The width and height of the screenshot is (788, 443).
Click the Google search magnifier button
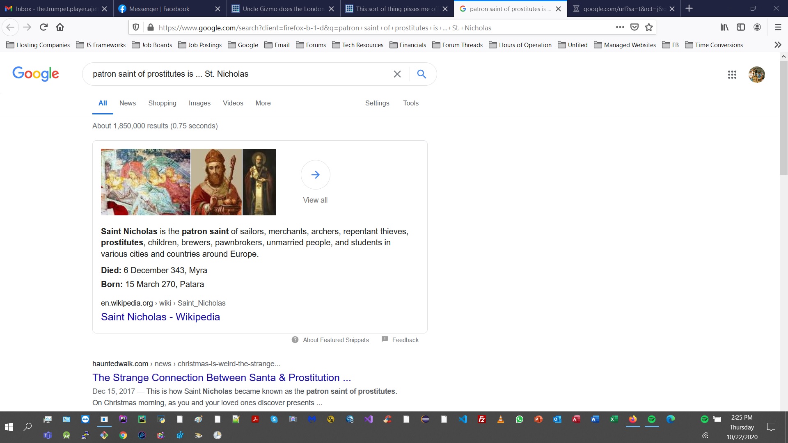tap(421, 74)
